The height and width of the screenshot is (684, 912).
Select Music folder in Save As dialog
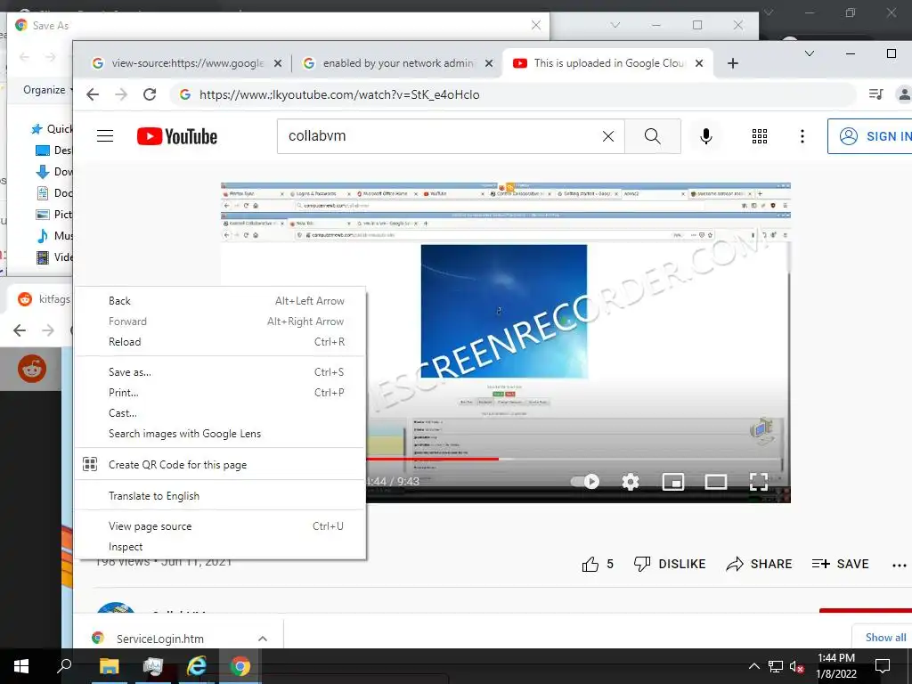click(54, 235)
